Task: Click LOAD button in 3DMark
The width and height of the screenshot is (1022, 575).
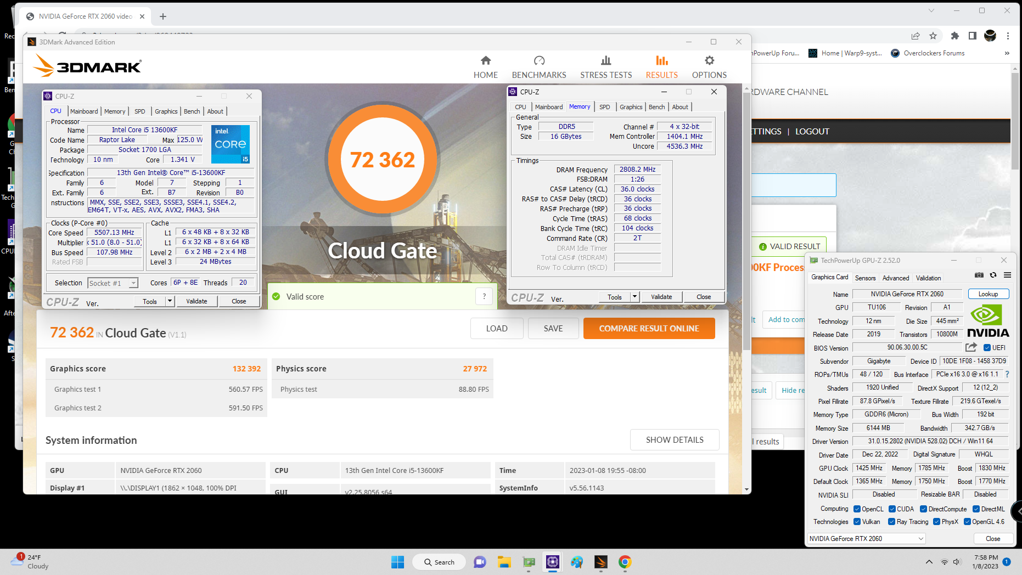Action: click(497, 328)
